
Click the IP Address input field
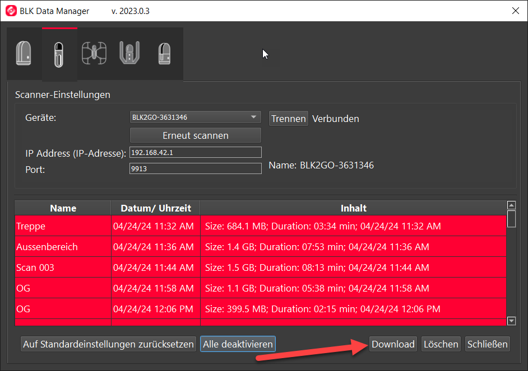[x=195, y=152]
